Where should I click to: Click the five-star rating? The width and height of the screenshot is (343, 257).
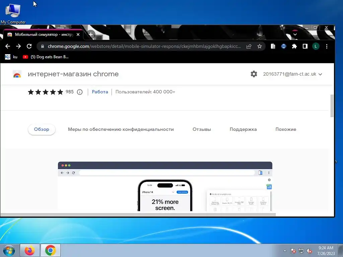pyautogui.click(x=46, y=92)
